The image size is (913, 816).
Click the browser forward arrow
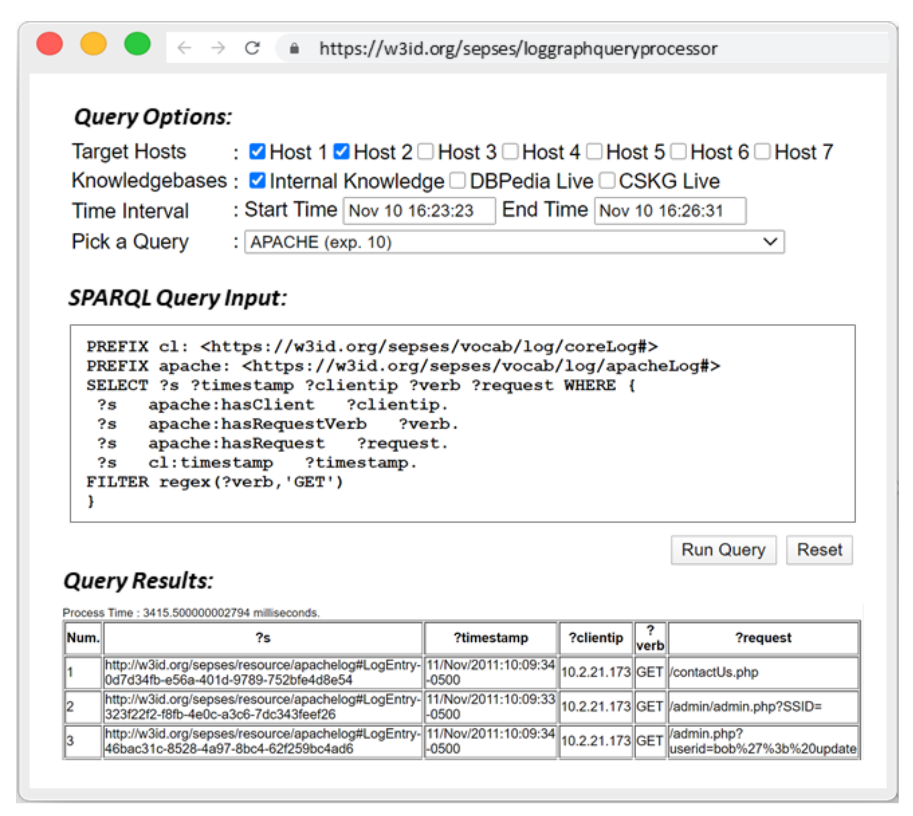(x=218, y=48)
